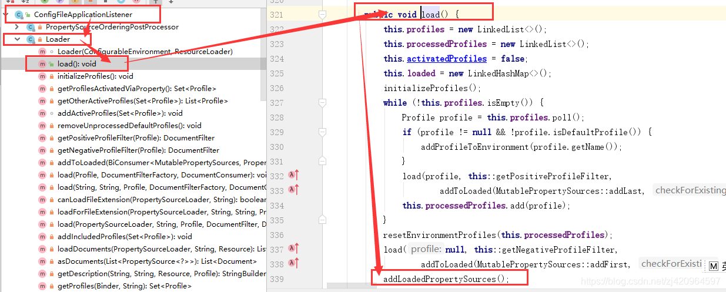
Task: Click the method icon of canLoadFileExtension
Action: click(x=42, y=199)
